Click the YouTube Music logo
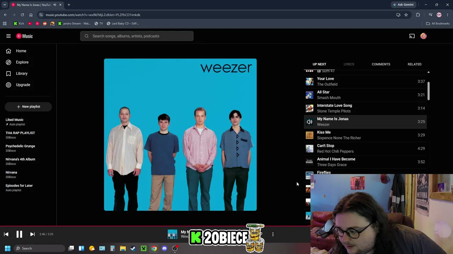 (24, 36)
